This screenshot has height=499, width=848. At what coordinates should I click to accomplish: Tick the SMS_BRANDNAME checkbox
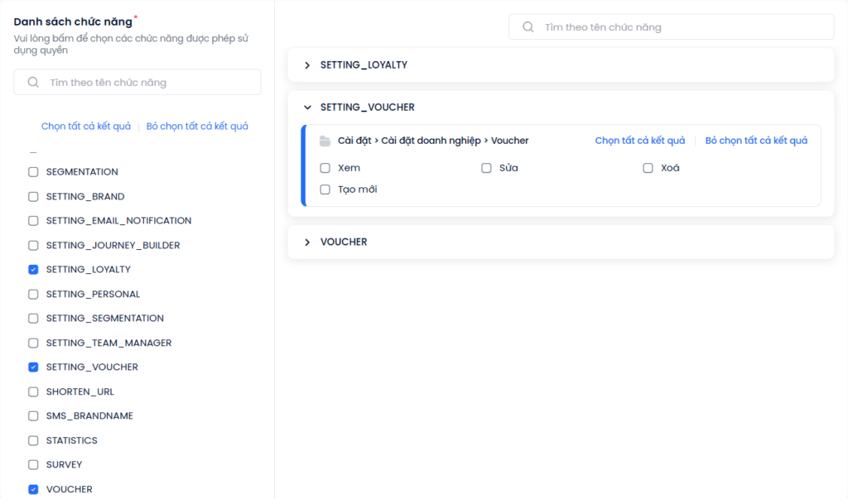pyautogui.click(x=33, y=416)
